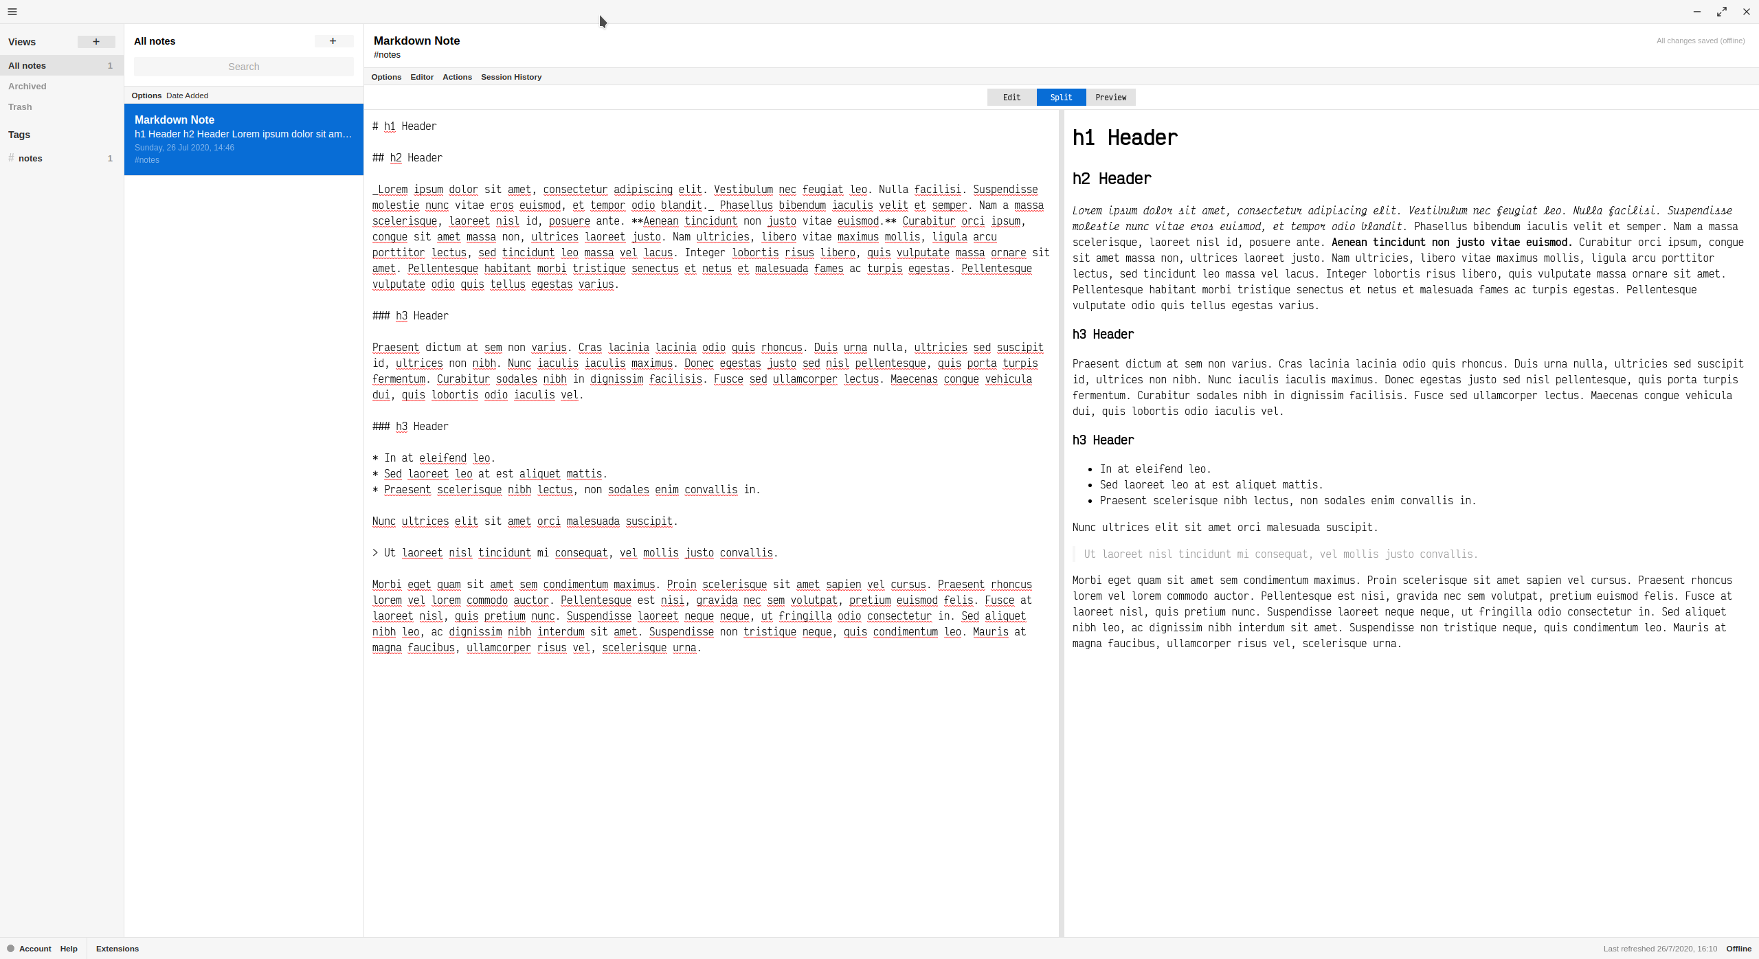
Task: Click the #notes tag under title
Action: (x=387, y=55)
